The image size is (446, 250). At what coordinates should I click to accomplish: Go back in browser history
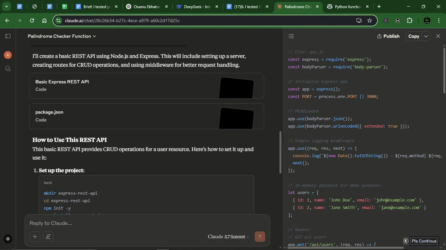point(7,21)
